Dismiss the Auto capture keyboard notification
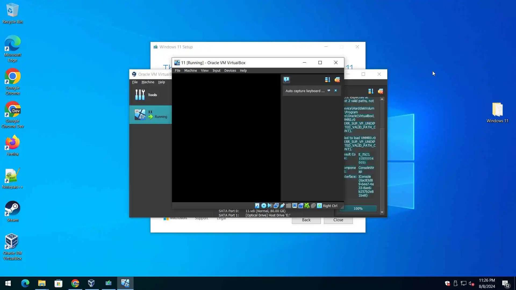 (335, 91)
